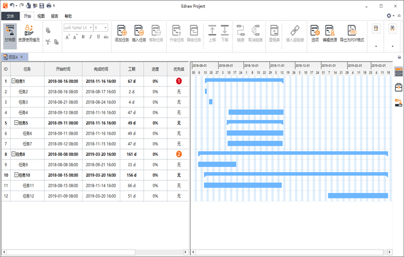Click the 任务 column header
Viewport: 404px width, 257px height.
pyautogui.click(x=27, y=69)
